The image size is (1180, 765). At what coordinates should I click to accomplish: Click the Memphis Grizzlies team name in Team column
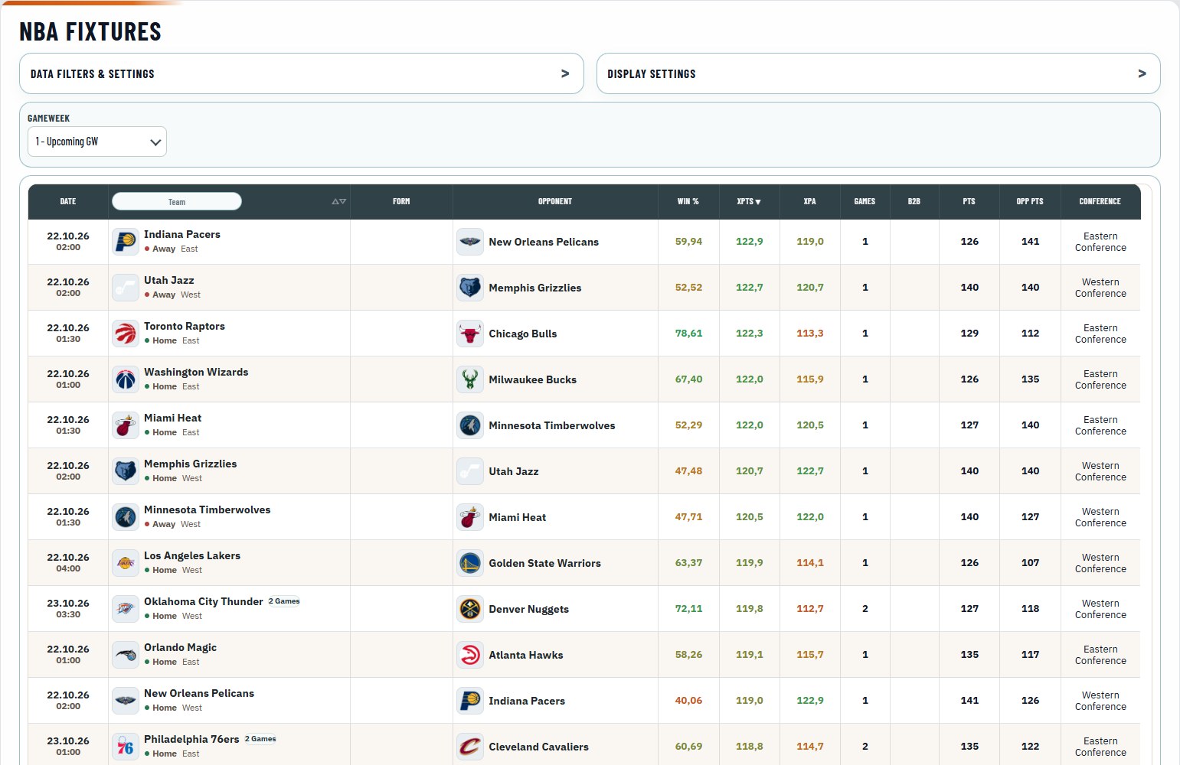[x=191, y=464]
